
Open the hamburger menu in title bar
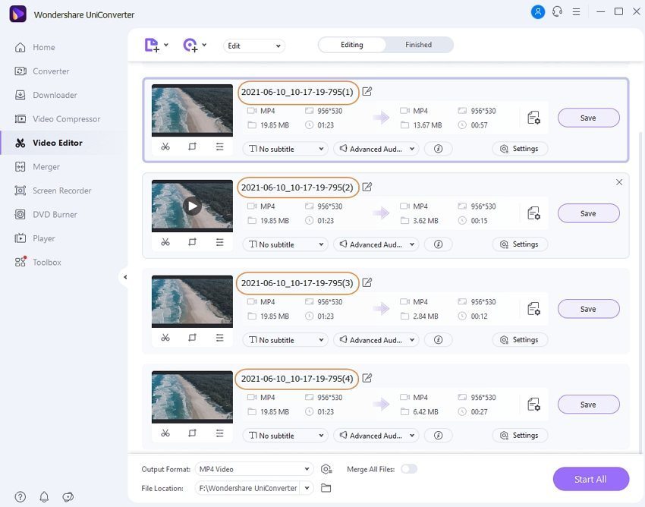(x=576, y=12)
